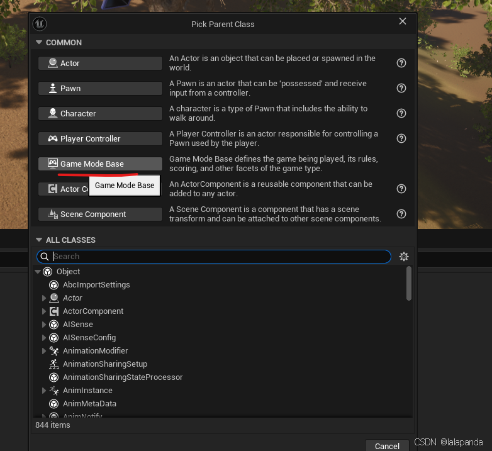Click the Object root class icon

pos(48,272)
